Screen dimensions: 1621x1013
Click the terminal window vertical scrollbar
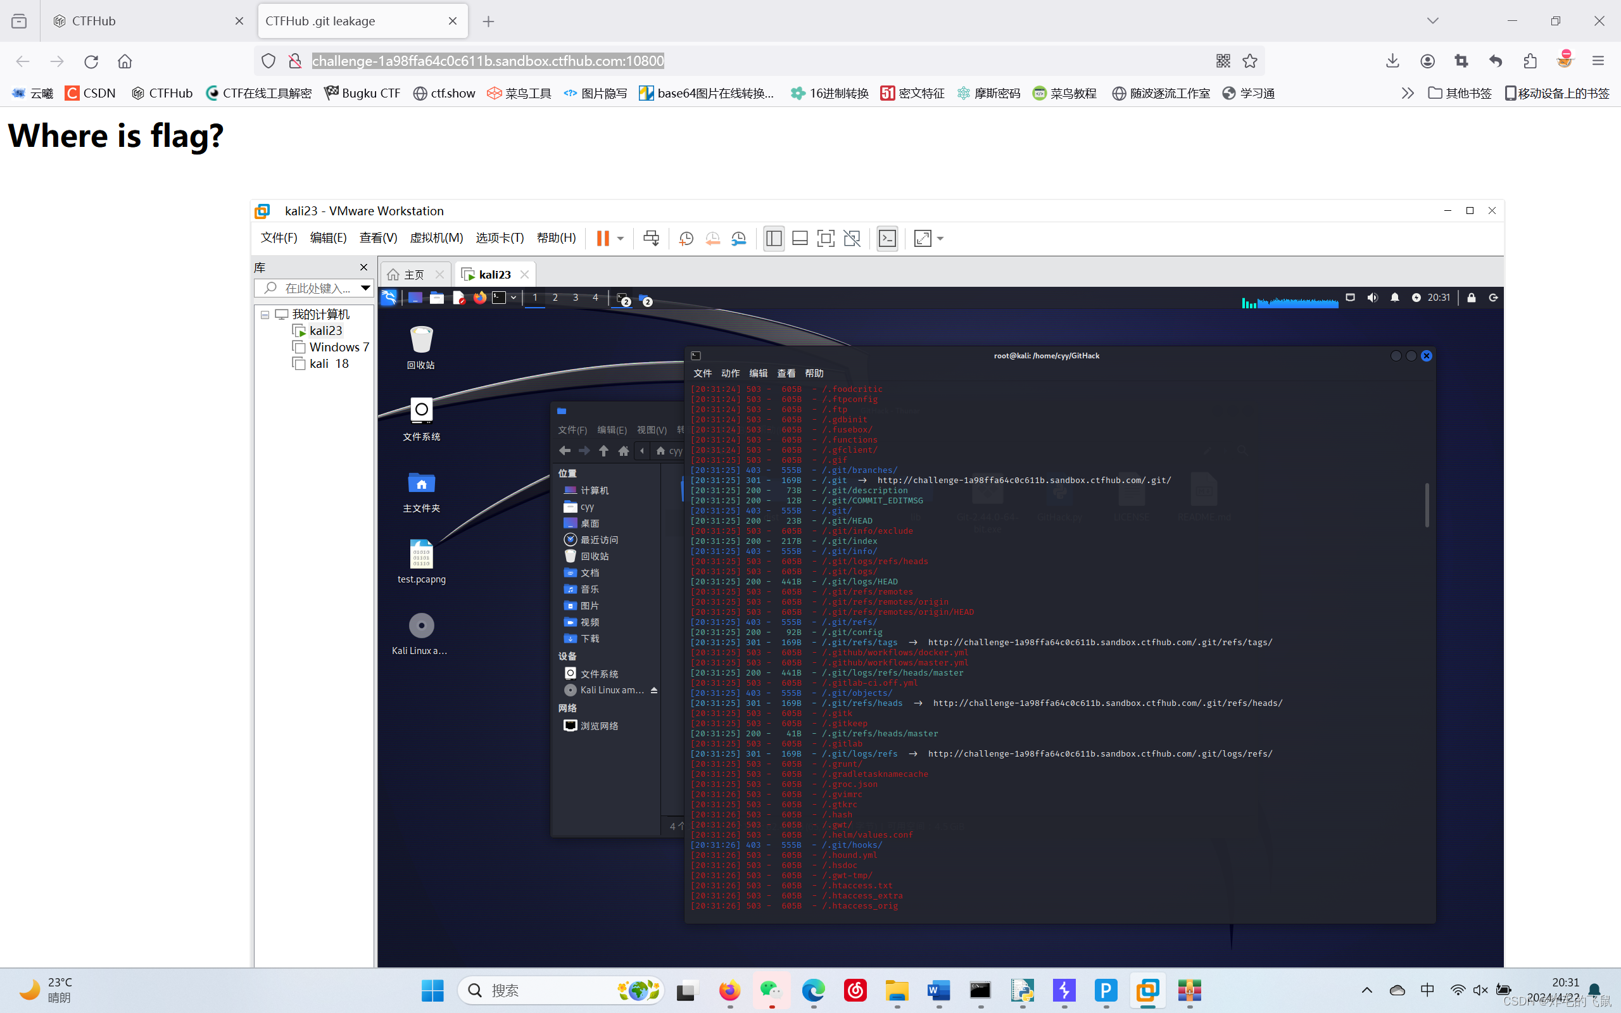coord(1427,505)
